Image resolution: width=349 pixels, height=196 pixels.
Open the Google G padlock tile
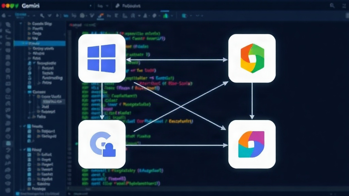[102, 144]
